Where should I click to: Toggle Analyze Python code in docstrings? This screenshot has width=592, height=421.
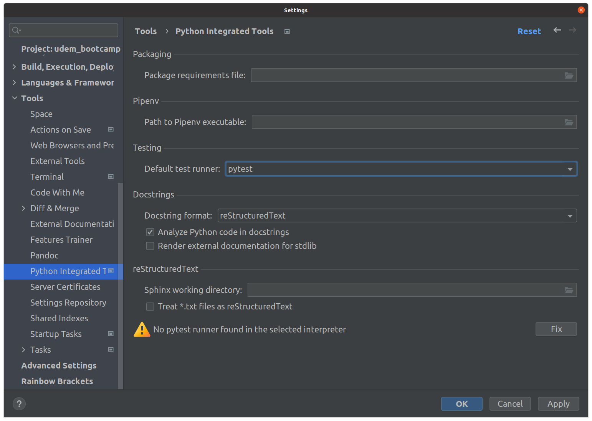tap(150, 232)
